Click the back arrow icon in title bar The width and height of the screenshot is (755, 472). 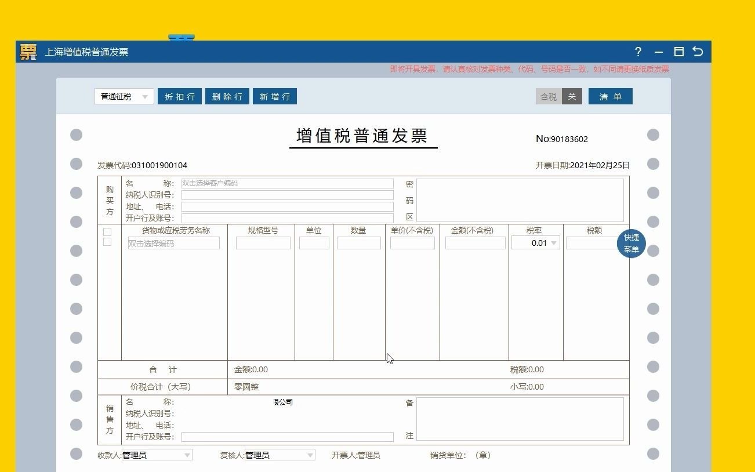[x=698, y=52]
